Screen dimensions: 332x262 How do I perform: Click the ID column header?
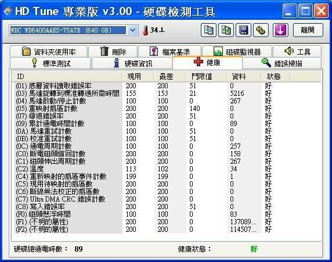67,77
